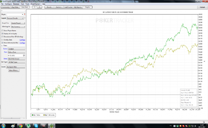Switch to the Play Poker tab
208x128 pixels.
15,7
